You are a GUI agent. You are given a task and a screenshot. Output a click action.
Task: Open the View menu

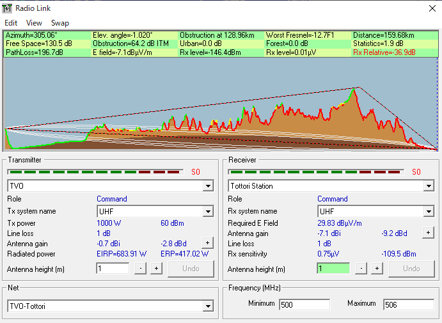(x=34, y=23)
